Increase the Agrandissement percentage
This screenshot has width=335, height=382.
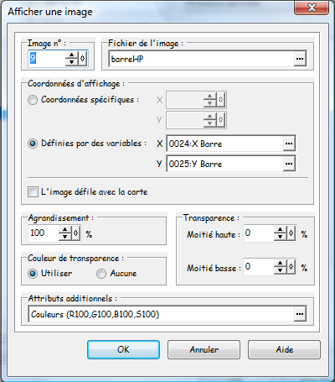pos(65,230)
